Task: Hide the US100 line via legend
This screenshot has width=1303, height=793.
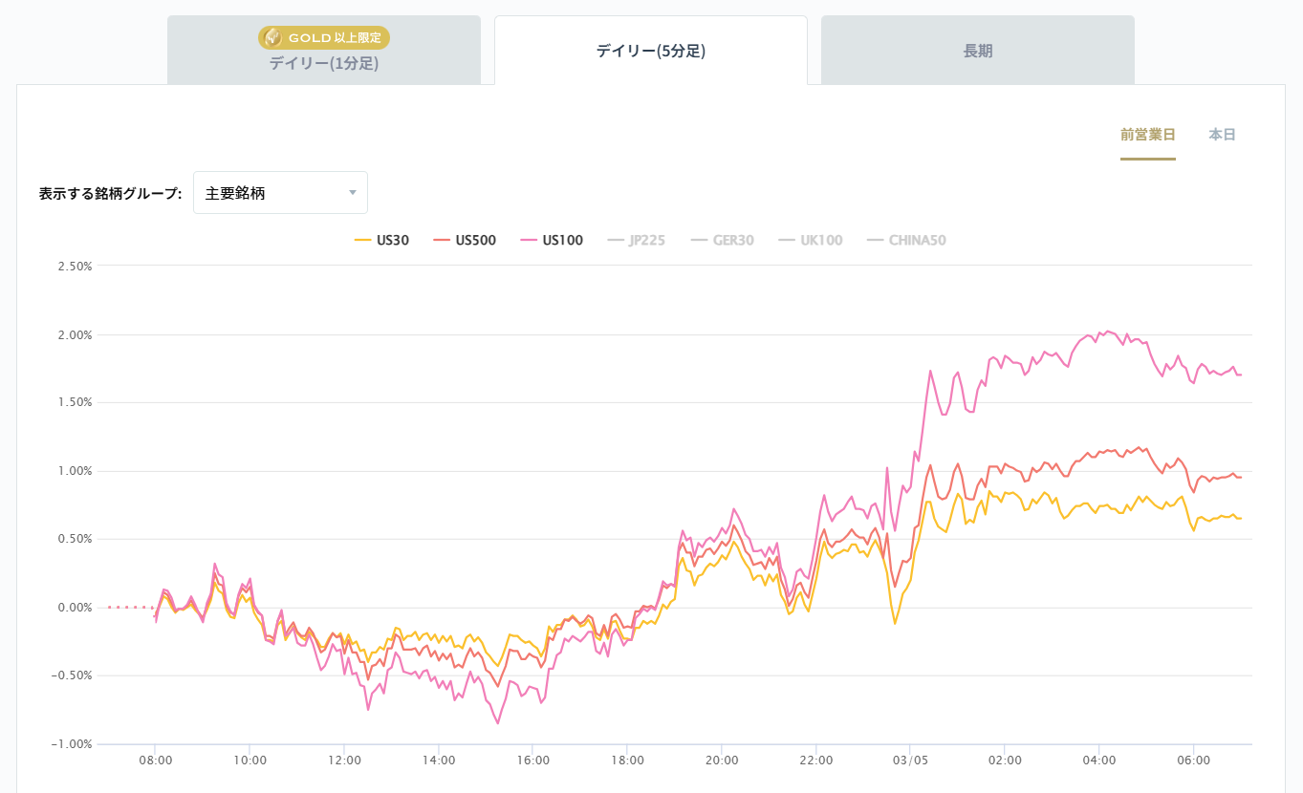Action: point(562,241)
